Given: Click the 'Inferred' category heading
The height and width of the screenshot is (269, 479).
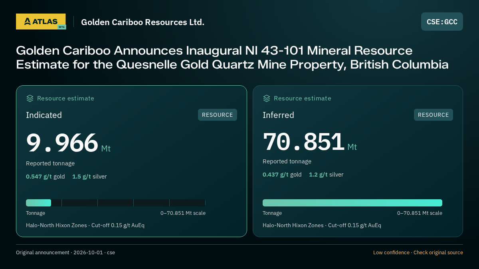Looking at the screenshot, I should (x=278, y=115).
